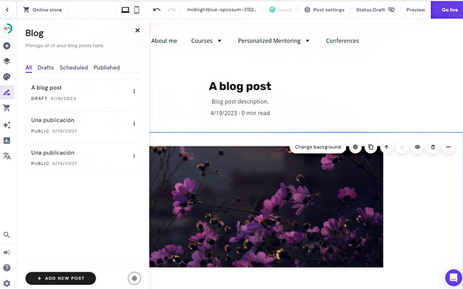Open the AI tools sparkle icon
This screenshot has width=463, height=289.
coord(7,125)
